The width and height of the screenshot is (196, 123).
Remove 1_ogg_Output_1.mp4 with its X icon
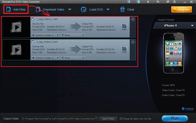coord(133,19)
